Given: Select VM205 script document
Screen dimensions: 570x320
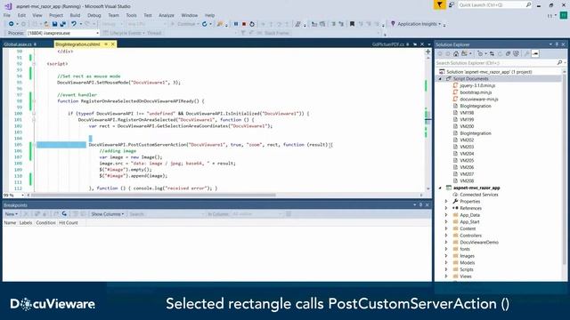Looking at the screenshot, I should tap(467, 160).
